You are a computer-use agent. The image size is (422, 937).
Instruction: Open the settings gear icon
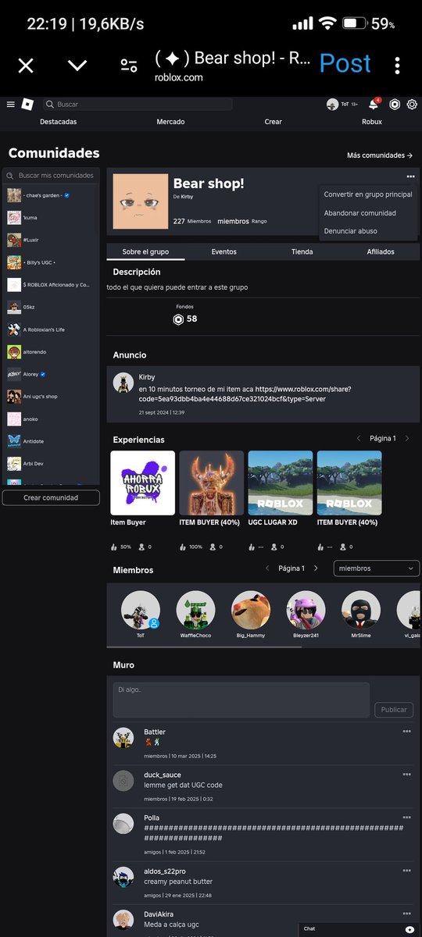click(x=412, y=104)
